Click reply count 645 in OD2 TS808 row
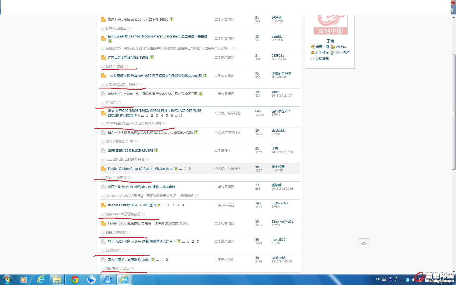The image size is (456, 285). point(258,111)
